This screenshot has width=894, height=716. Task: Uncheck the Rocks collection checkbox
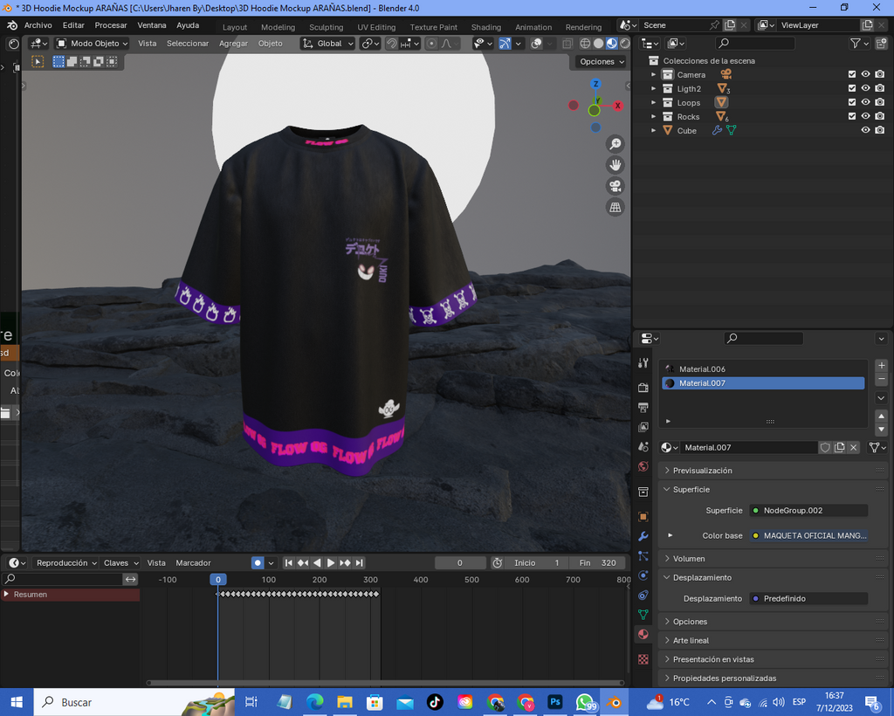852,117
